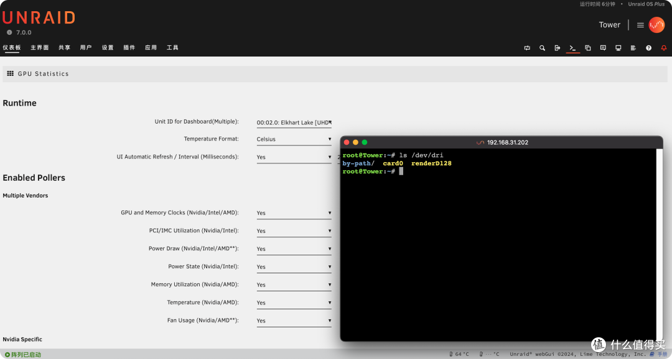Click the info icon beside version 7.0.0
This screenshot has height=359, width=672.
point(9,32)
